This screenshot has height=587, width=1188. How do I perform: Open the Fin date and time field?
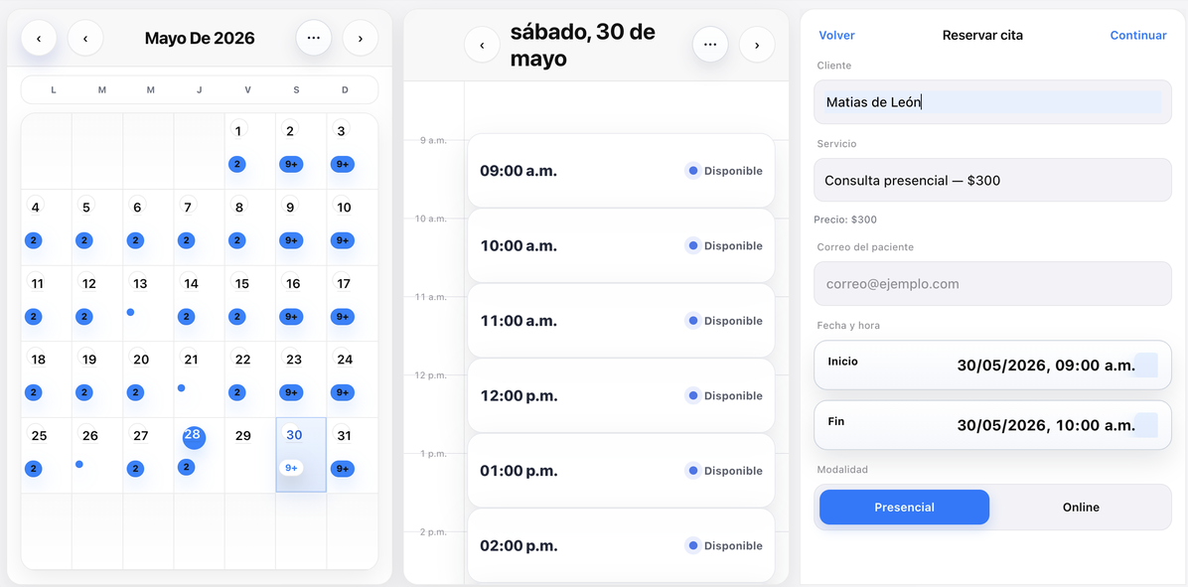[992, 425]
